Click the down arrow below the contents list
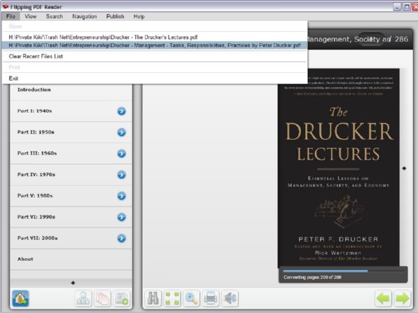Image resolution: width=418 pixels, height=313 pixels. [73, 282]
